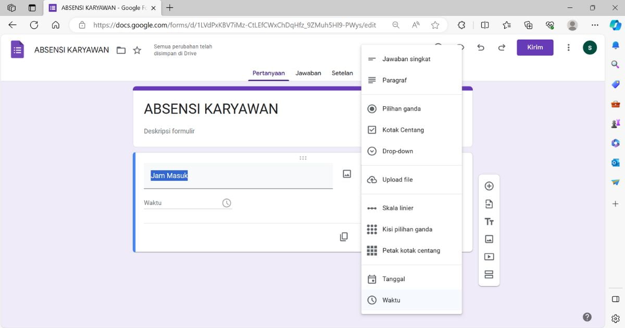
Task: Duplicate the Jam Masuk question
Action: coord(344,237)
